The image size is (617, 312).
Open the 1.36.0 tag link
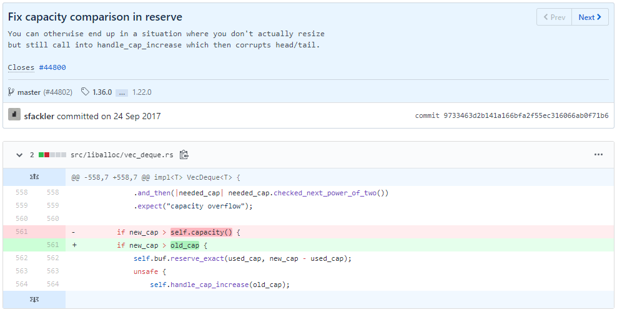(x=102, y=92)
